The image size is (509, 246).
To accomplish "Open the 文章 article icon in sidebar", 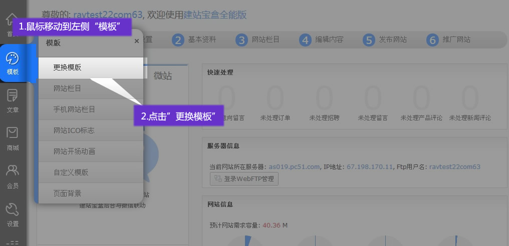I will coord(13,100).
